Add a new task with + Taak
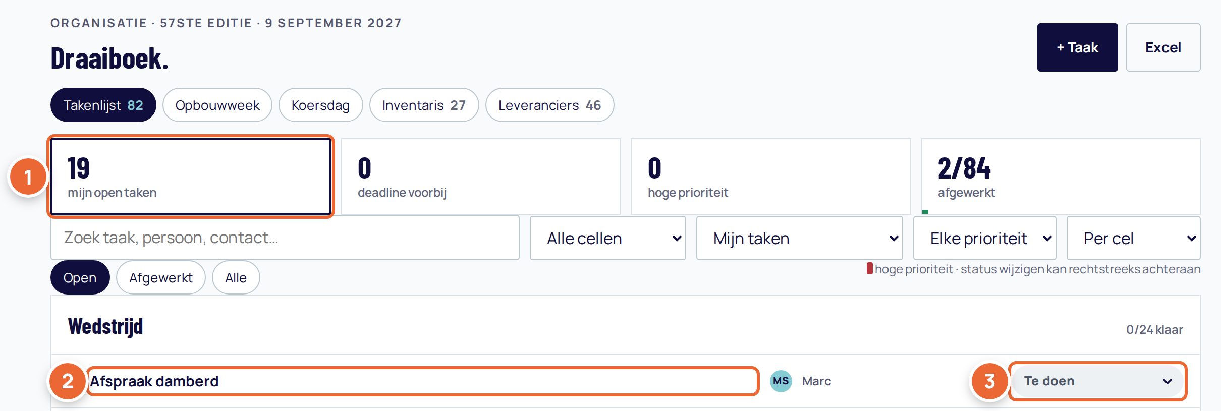 [1077, 47]
